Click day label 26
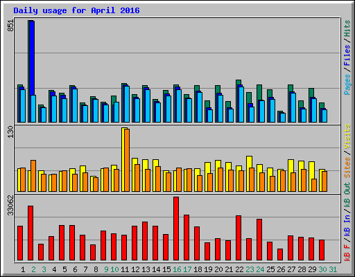The height and width of the screenshot is (277, 355). coord(281,269)
